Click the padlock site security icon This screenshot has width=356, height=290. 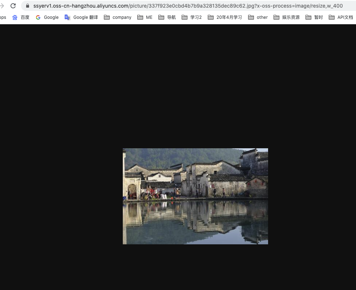(x=27, y=6)
